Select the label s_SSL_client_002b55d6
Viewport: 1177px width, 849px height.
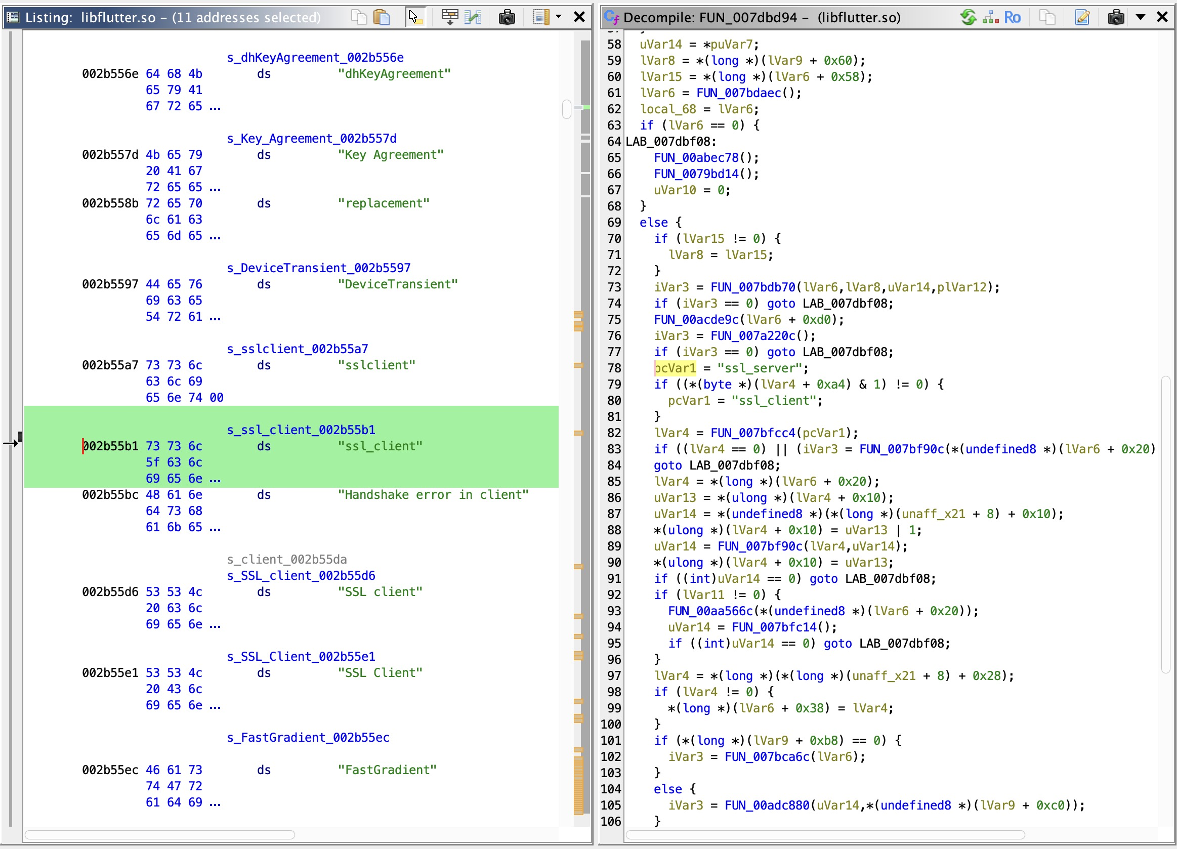click(x=301, y=575)
